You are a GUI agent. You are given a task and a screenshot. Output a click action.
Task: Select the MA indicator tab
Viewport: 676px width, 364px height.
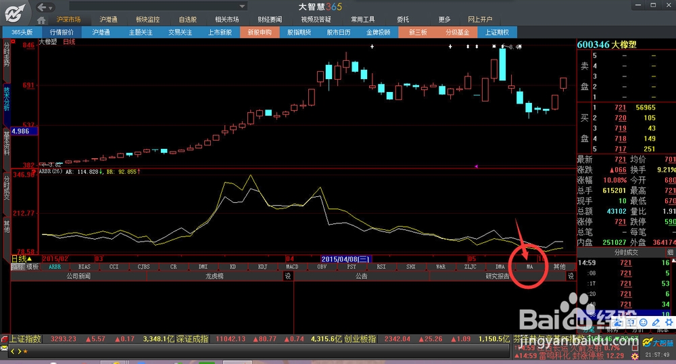(530, 267)
